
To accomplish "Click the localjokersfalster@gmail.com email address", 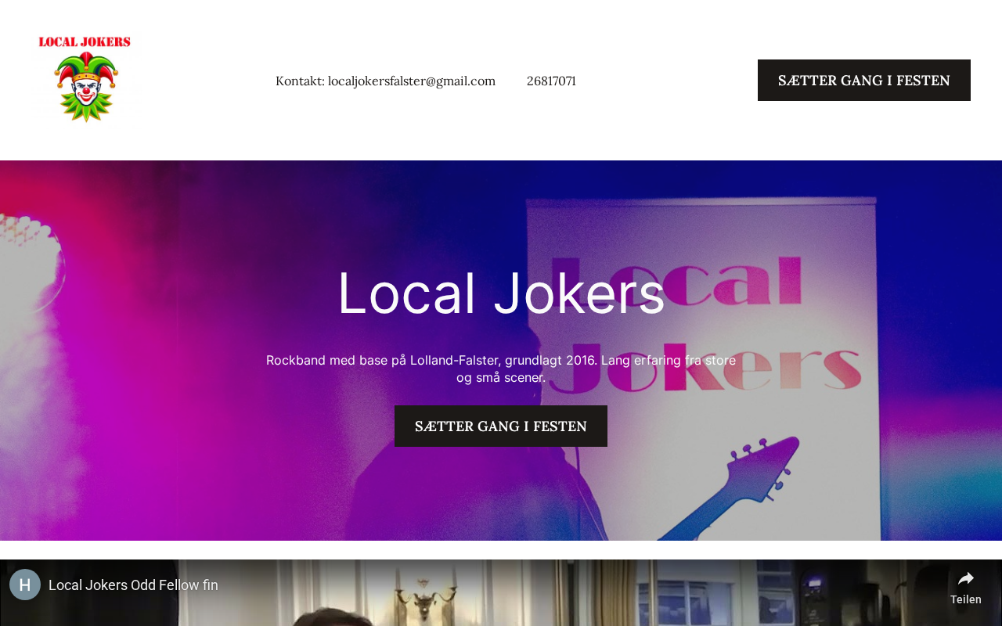I will coord(412,81).
